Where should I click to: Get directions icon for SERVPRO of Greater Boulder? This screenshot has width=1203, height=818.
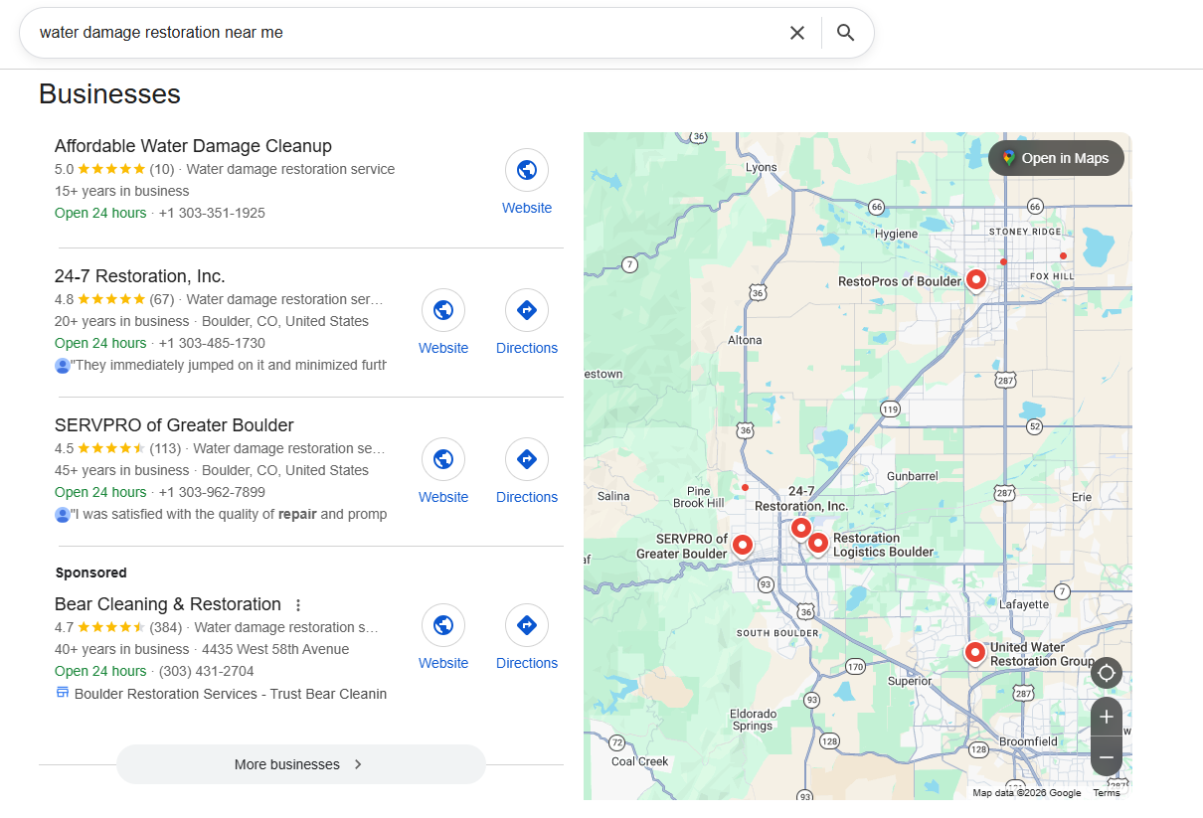[527, 459]
